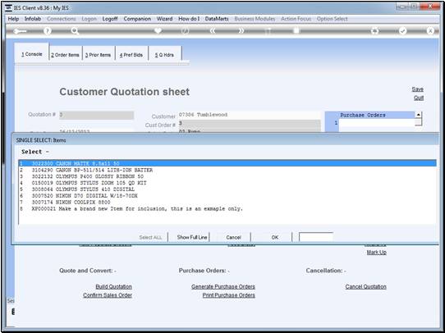Click the Mark Up link
This screenshot has height=333, width=445.
click(x=376, y=253)
